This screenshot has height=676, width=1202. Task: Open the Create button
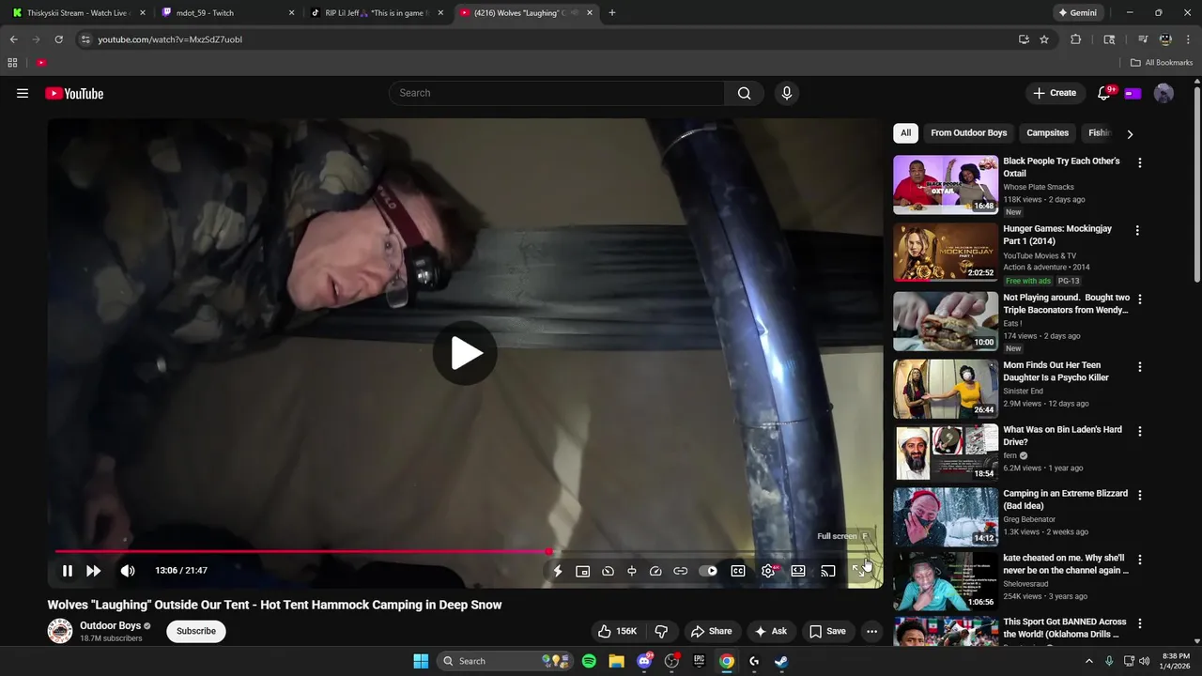pos(1055,93)
